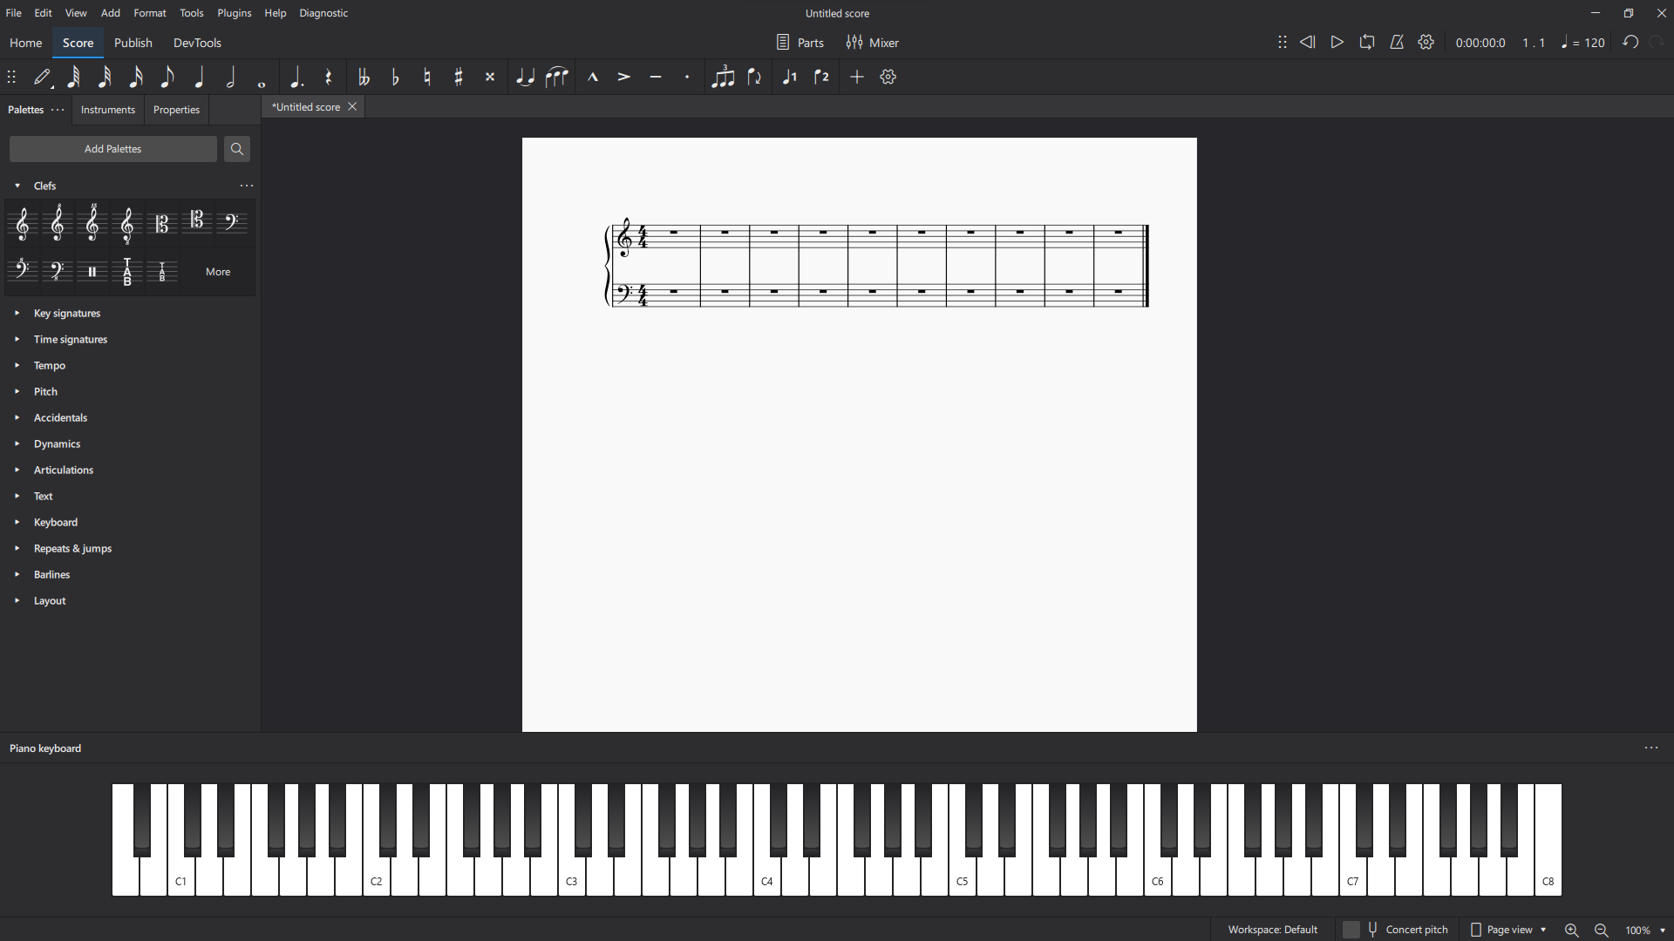Screen dimensions: 1674x941
Task: Click the Add Palettes button
Action: pyautogui.click(x=113, y=149)
